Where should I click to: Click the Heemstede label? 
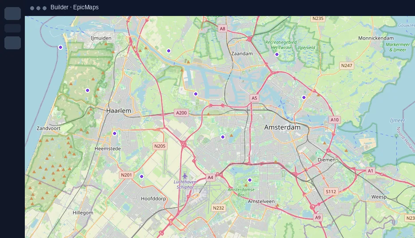(x=107, y=149)
